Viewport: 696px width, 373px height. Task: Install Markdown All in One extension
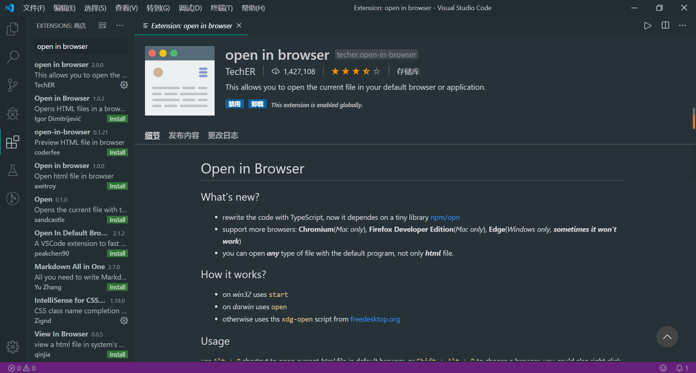click(x=117, y=287)
